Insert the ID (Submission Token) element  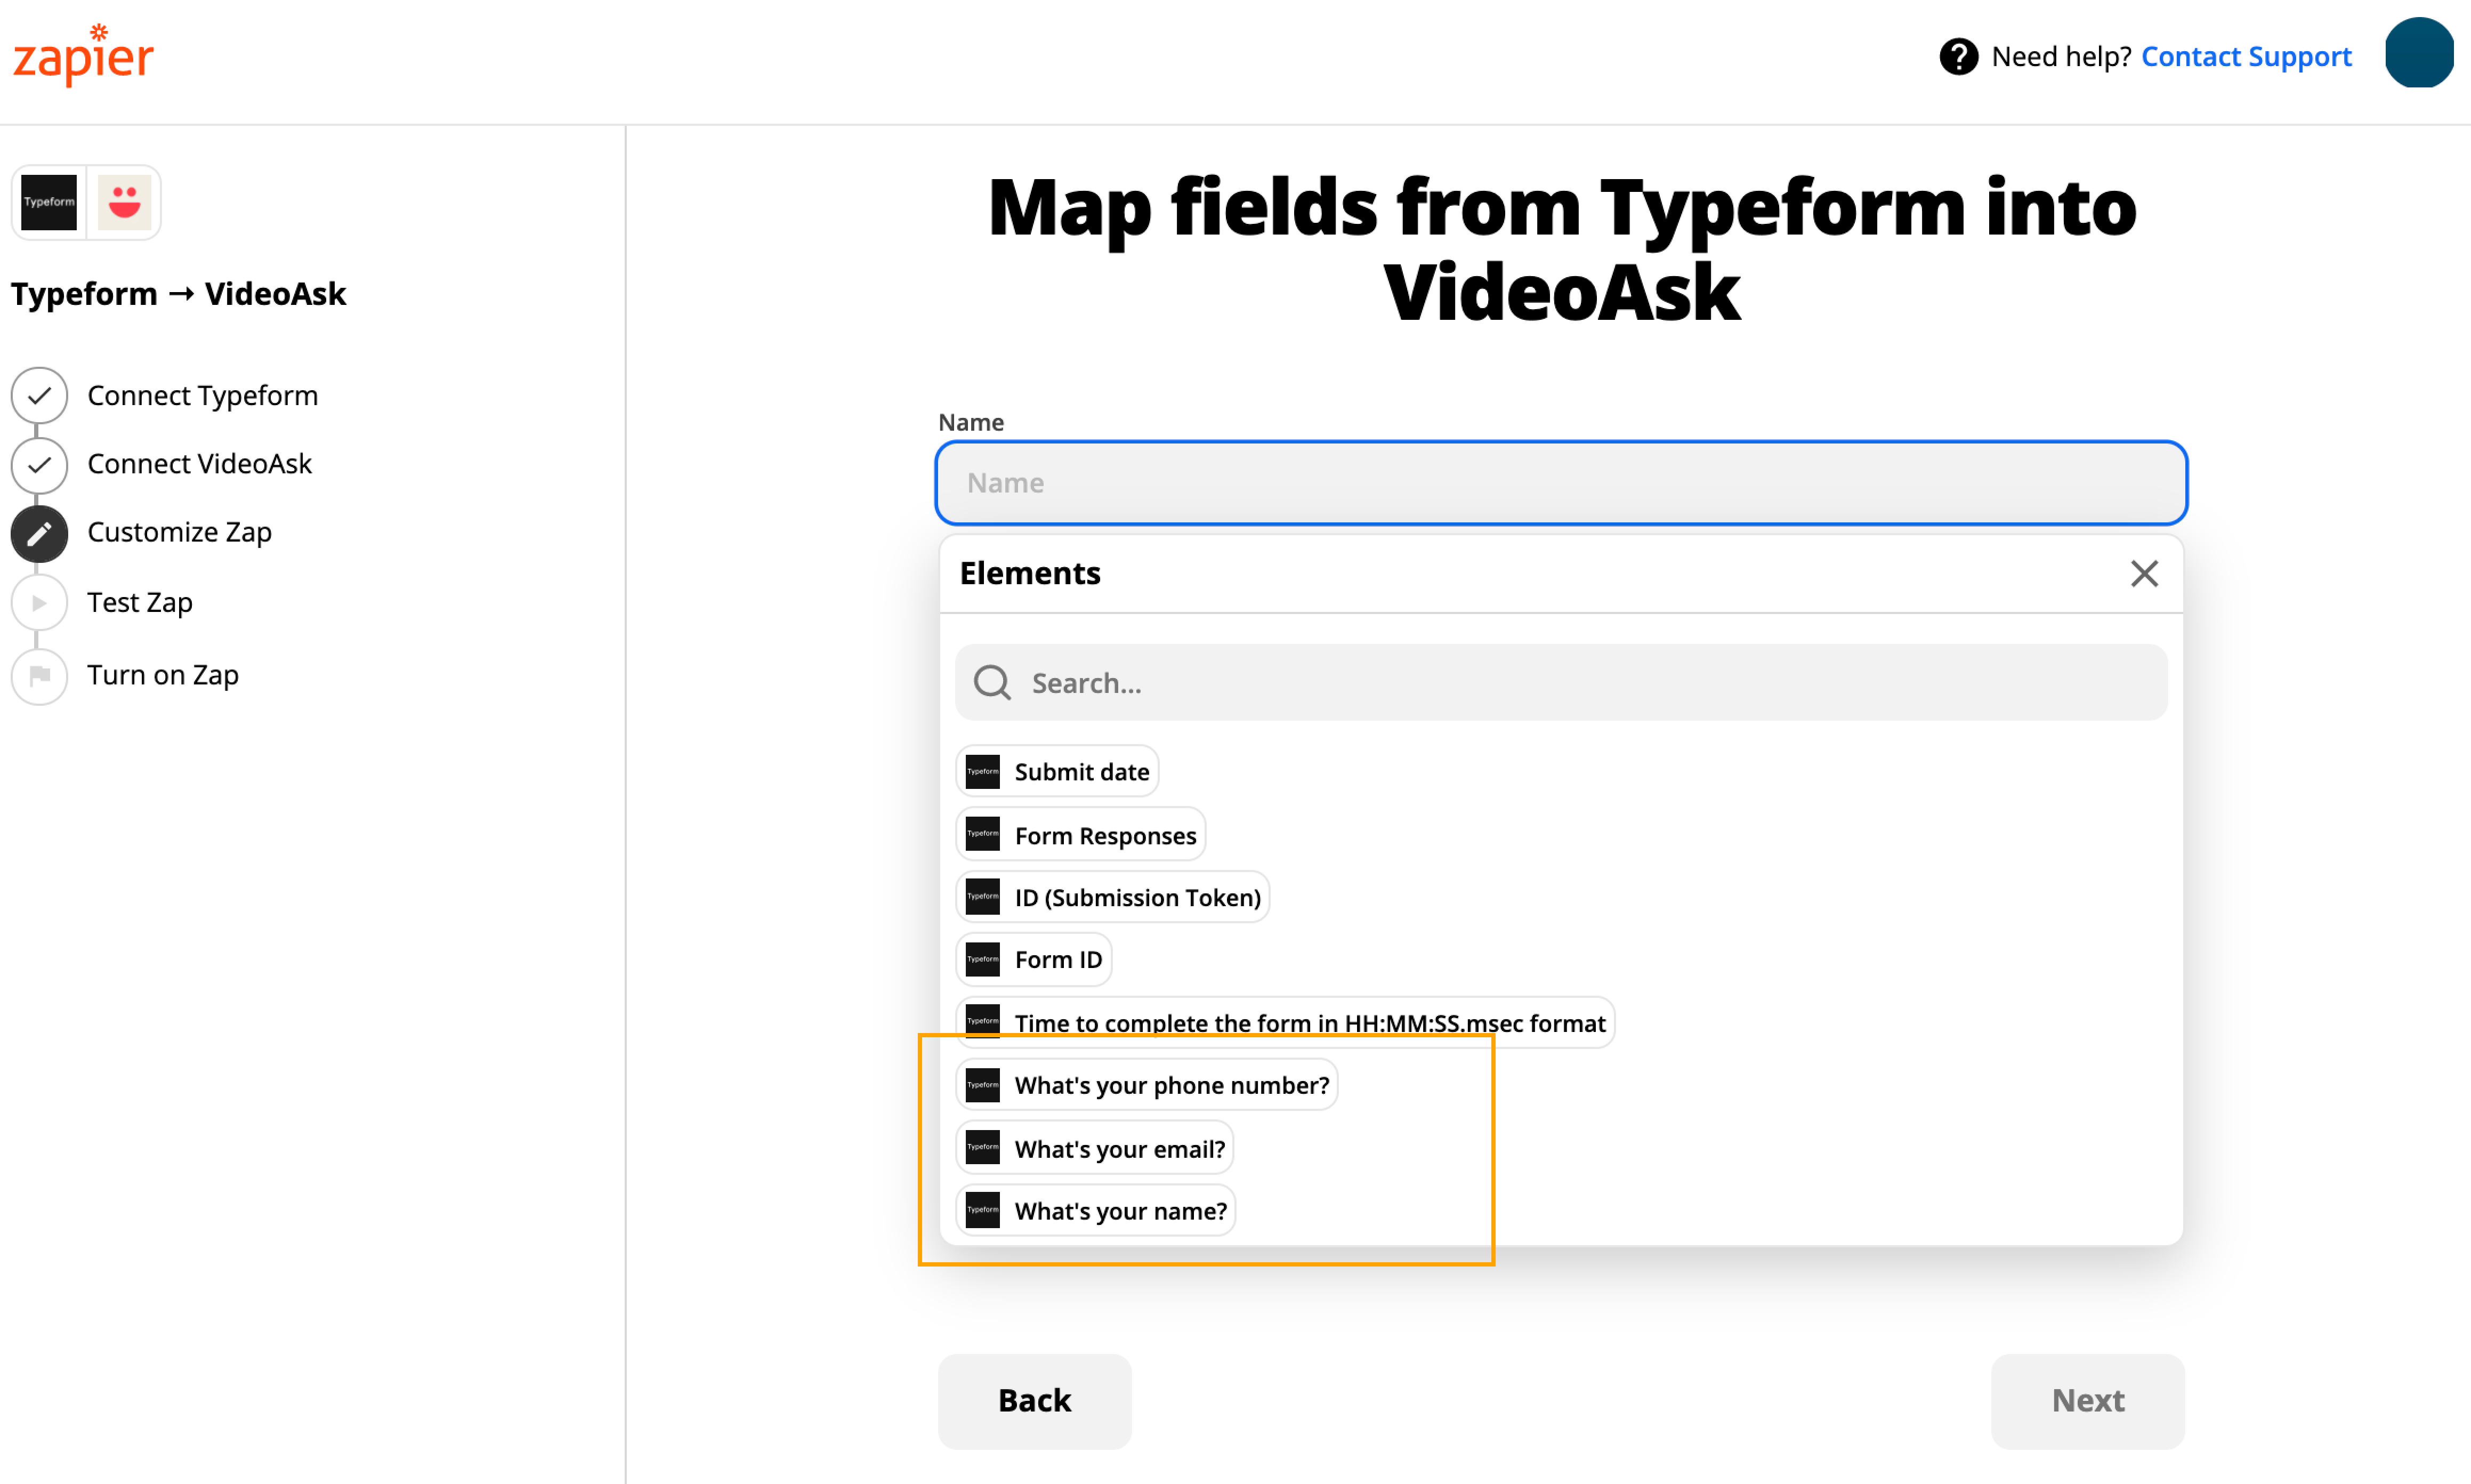(1112, 897)
